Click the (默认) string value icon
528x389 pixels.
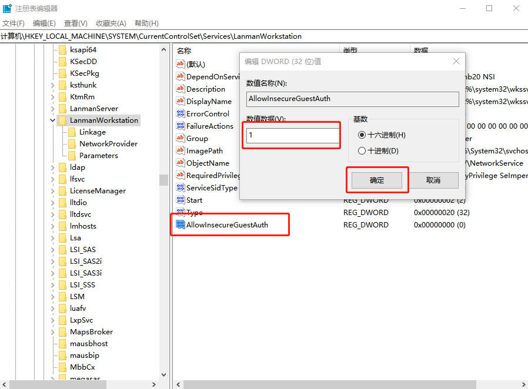[181, 63]
